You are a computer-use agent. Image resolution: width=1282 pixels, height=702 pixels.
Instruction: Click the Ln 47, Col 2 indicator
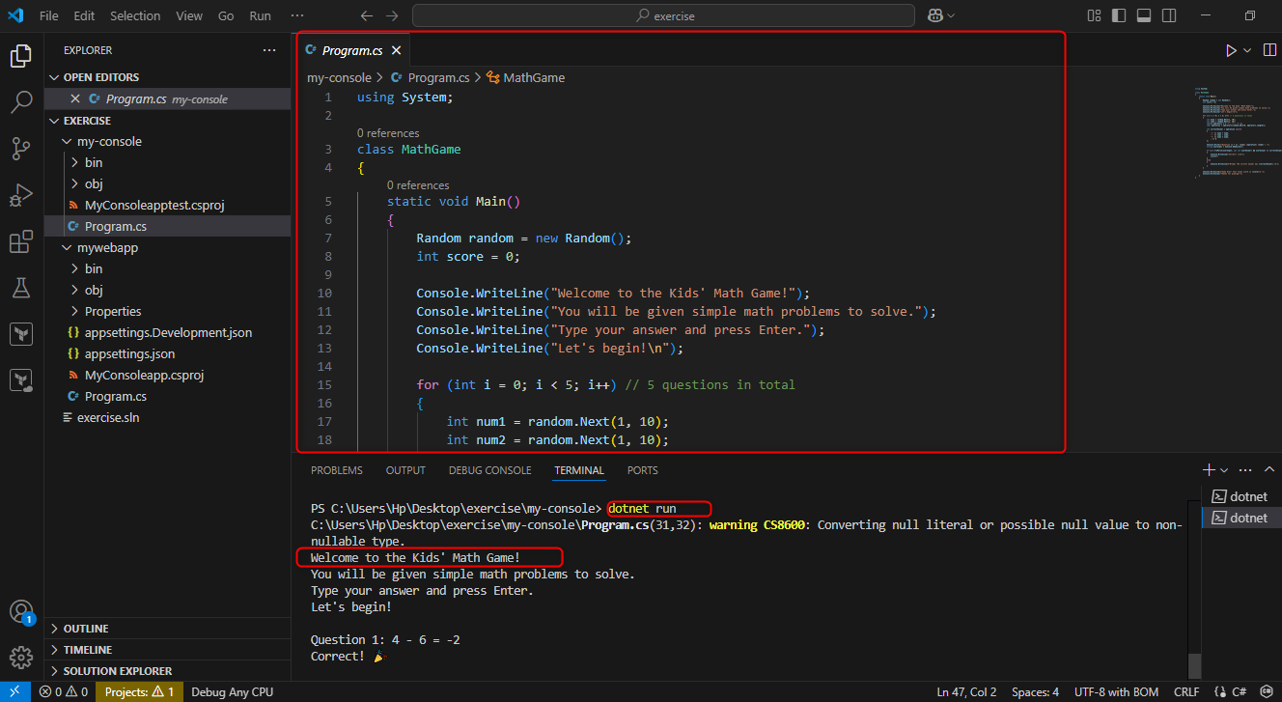pyautogui.click(x=967, y=691)
